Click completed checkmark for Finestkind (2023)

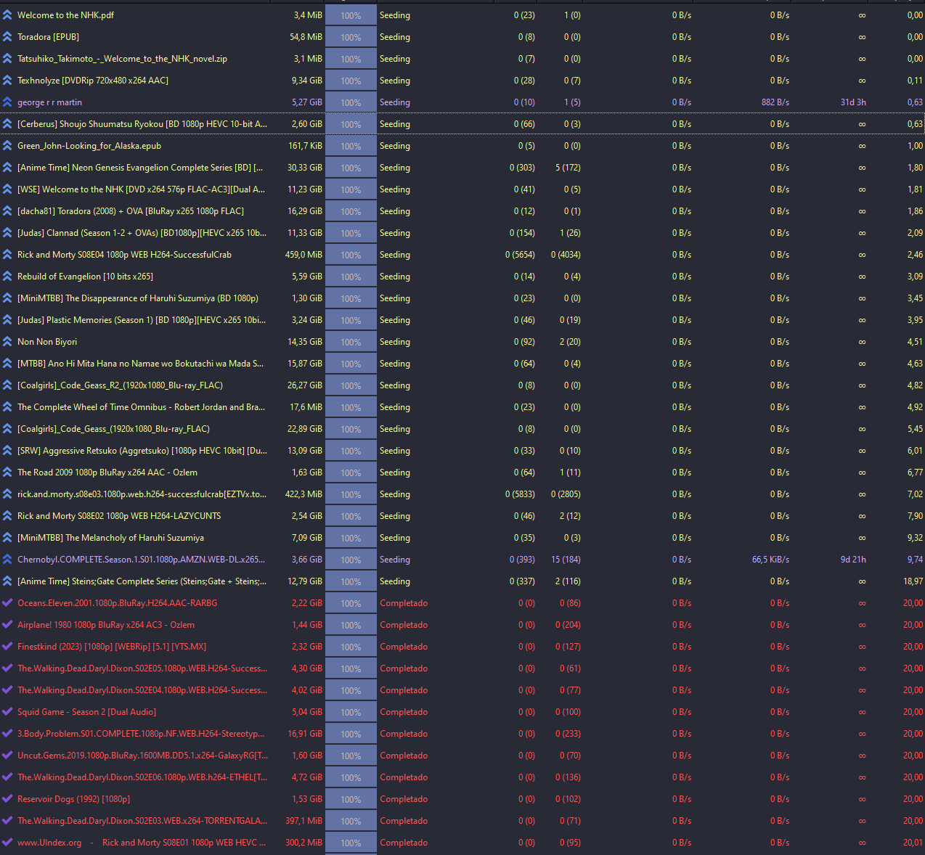(x=7, y=647)
